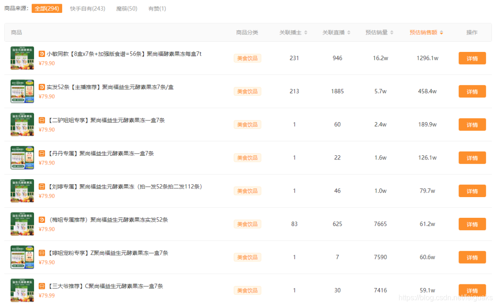Open product title 【二驴姐姐专享】聚尚福益生元酵素果冻
The width and height of the screenshot is (497, 306).
coord(106,120)
